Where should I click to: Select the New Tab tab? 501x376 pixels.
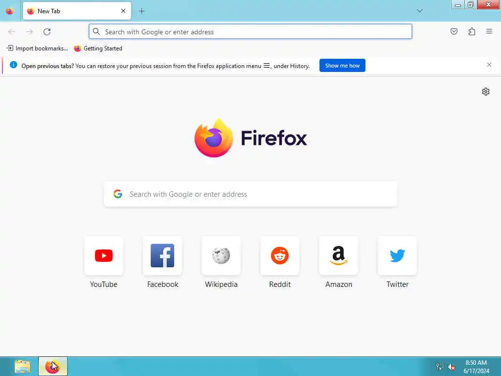77,11
